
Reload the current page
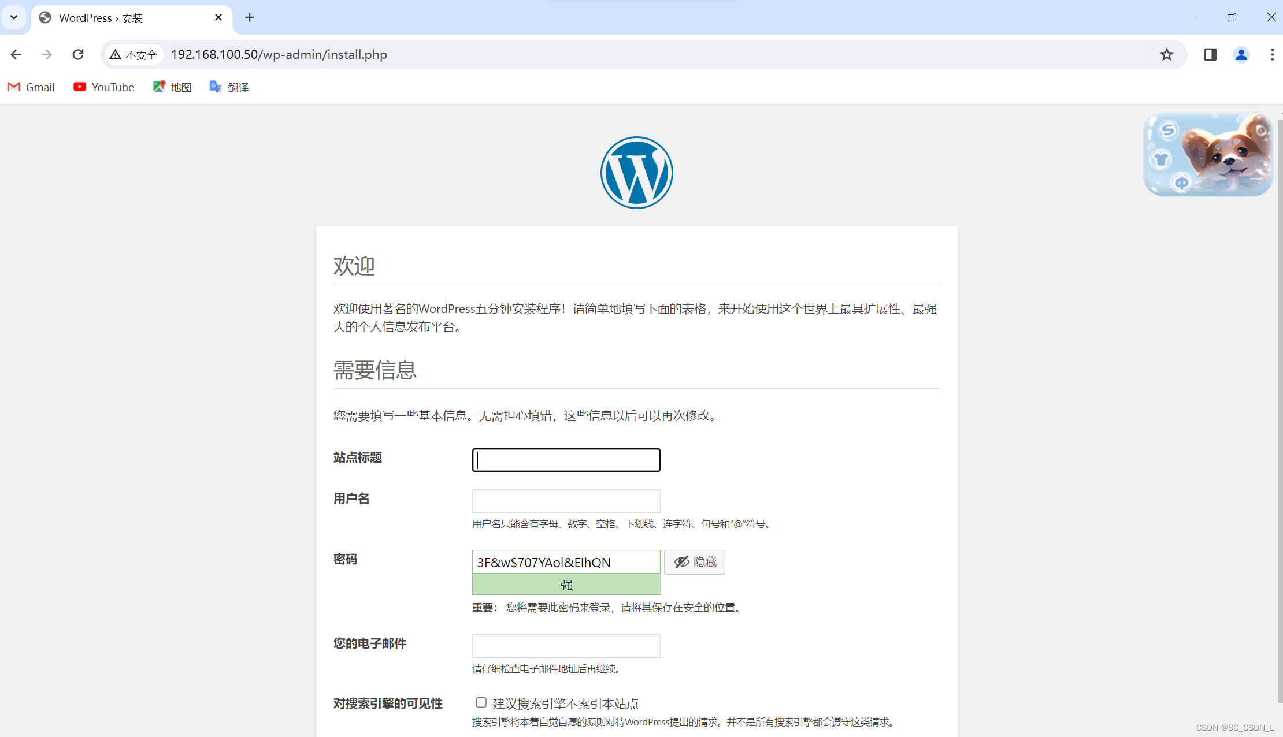pos(78,54)
